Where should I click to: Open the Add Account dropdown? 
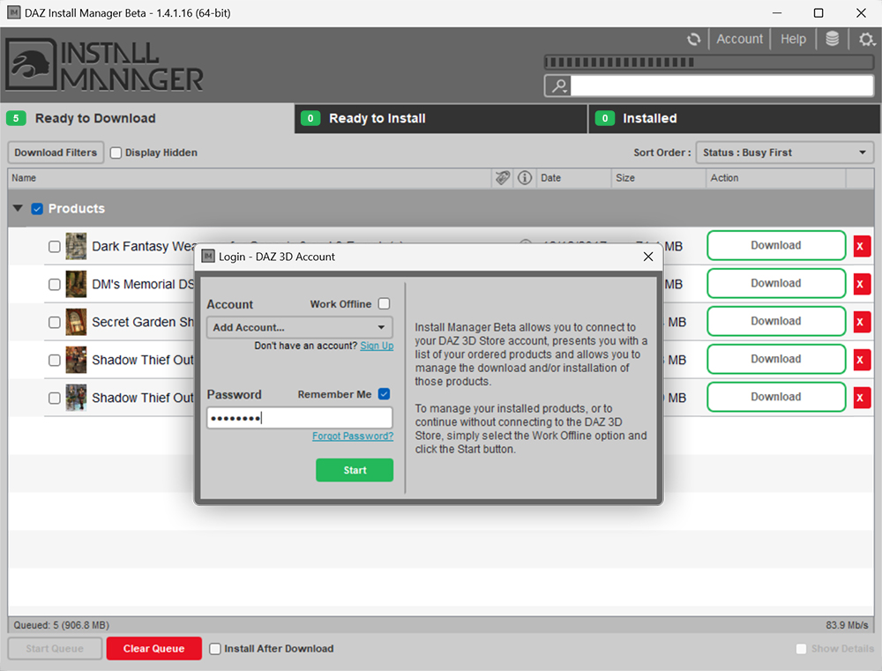click(x=299, y=327)
